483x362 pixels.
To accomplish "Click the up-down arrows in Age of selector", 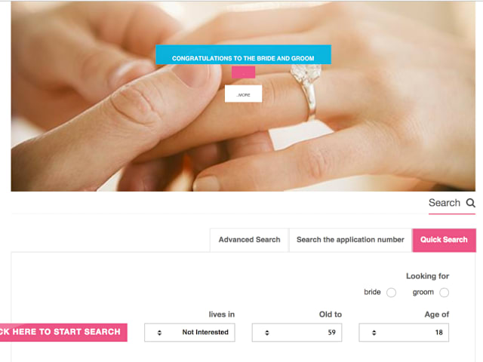I will tap(374, 333).
